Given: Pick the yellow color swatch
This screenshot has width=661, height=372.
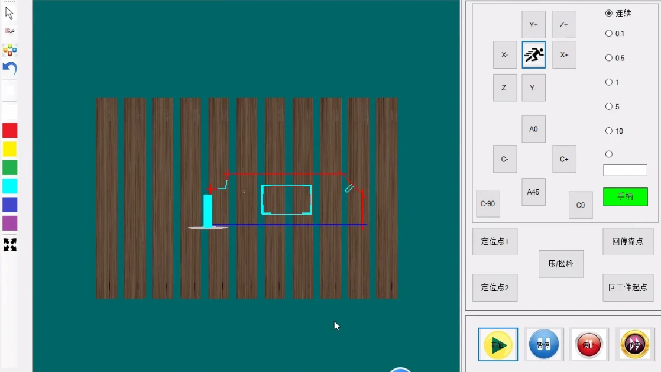Looking at the screenshot, I should tap(9, 149).
